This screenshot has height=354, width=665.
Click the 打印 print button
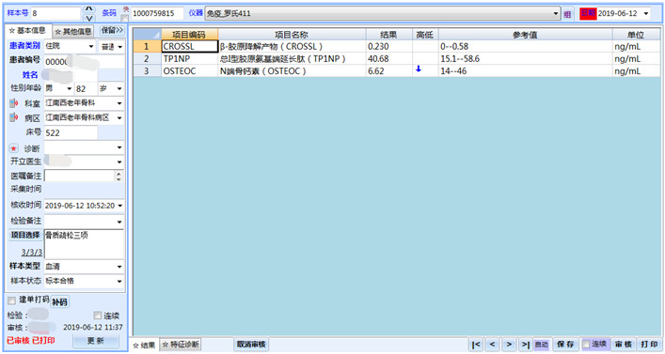point(649,345)
